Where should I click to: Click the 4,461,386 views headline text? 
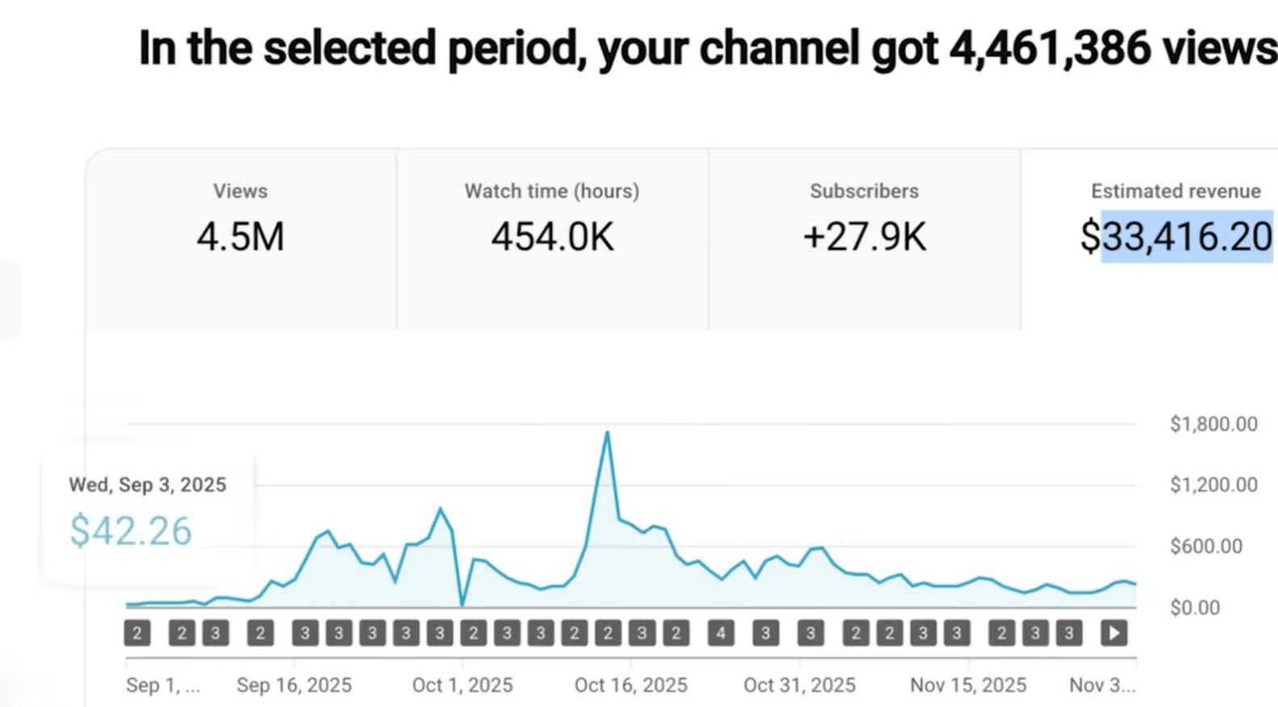[x=1112, y=48]
